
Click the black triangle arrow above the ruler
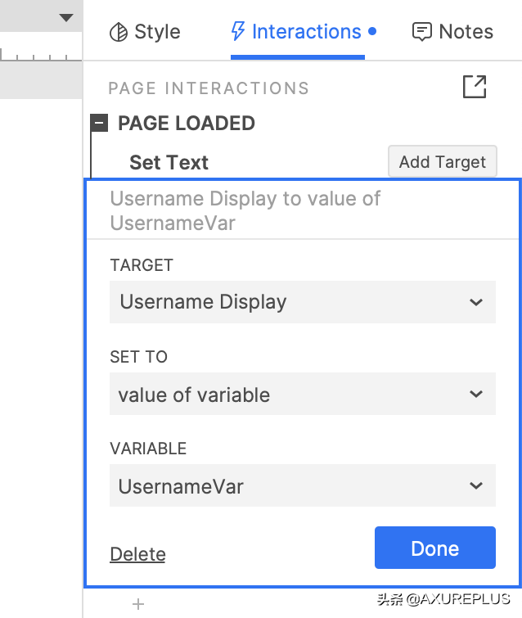point(66,17)
